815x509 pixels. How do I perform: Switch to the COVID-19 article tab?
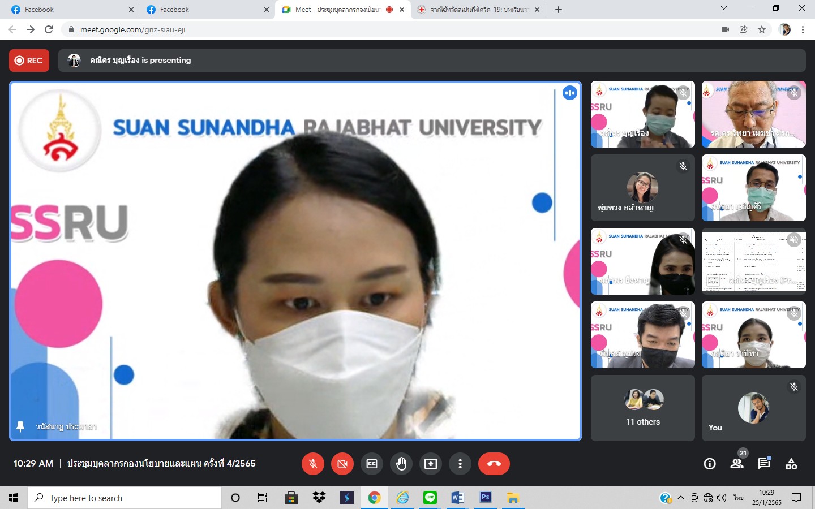coord(478,10)
